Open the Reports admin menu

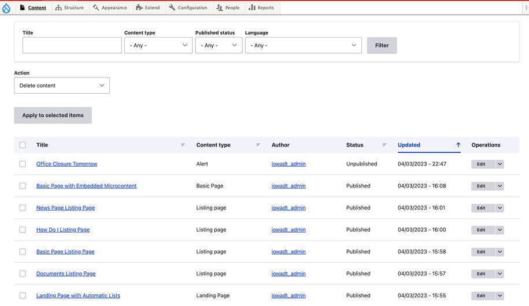click(x=261, y=8)
